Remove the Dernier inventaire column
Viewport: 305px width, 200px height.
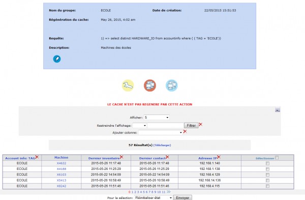[121, 157]
